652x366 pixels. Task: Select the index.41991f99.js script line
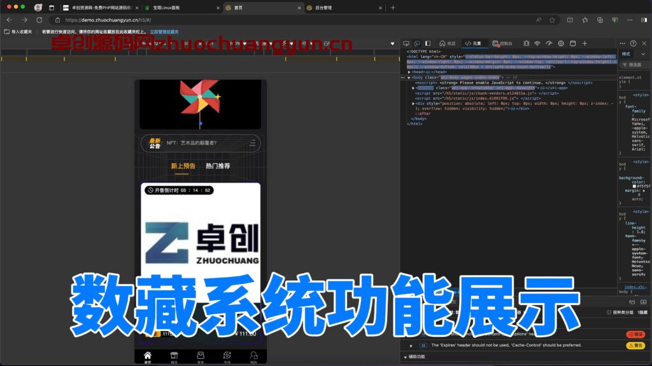pyautogui.click(x=478, y=98)
